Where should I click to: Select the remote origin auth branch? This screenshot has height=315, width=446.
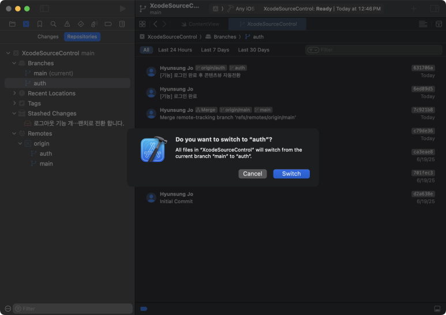68,153
